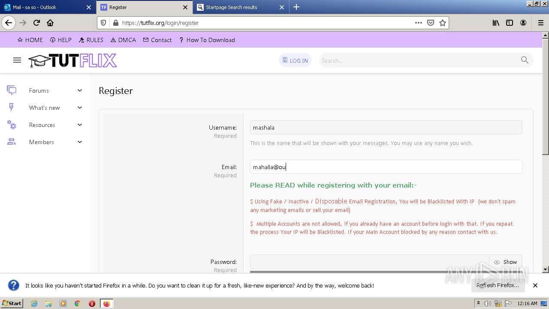Go back with the browser back arrow
Viewport: 549px width, 309px height.
(x=9, y=23)
